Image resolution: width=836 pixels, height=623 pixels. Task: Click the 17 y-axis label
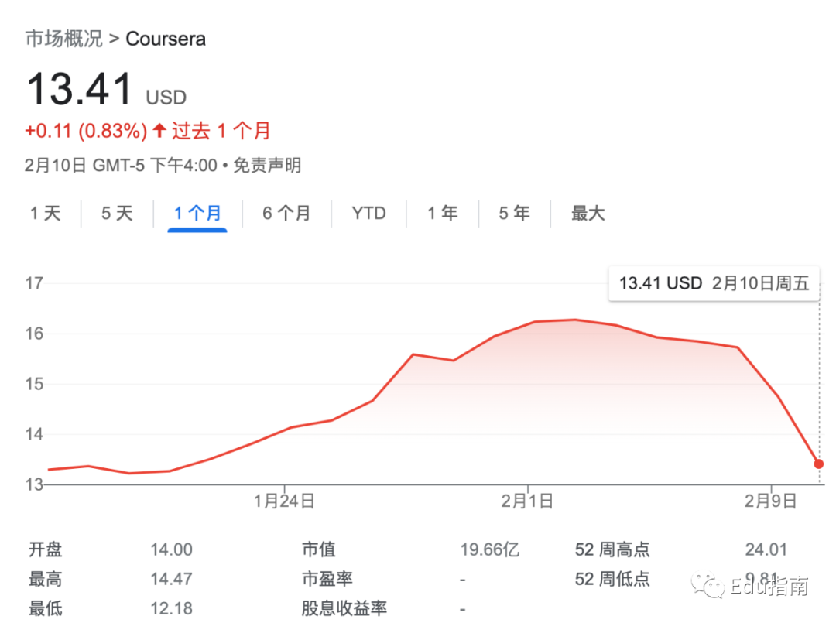click(34, 283)
